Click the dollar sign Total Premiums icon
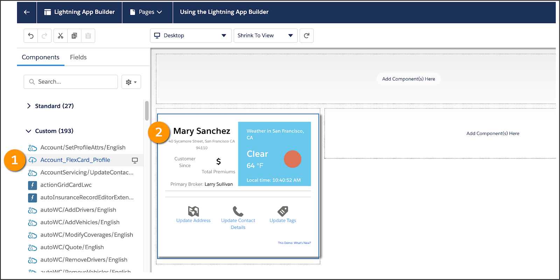Image resolution: width=560 pixels, height=280 pixels. click(218, 161)
